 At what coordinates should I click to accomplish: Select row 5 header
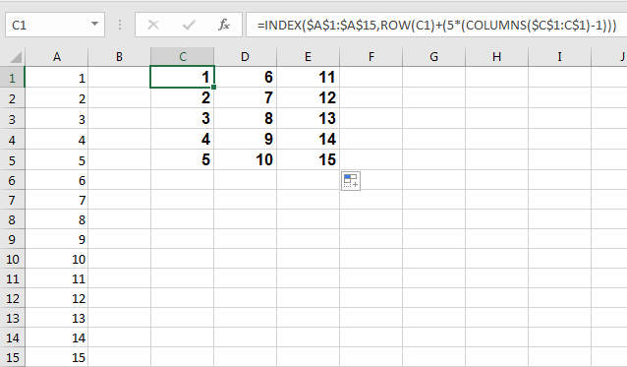[x=12, y=160]
